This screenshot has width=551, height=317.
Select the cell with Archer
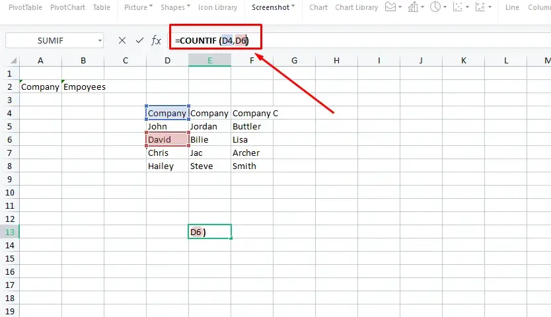point(252,153)
